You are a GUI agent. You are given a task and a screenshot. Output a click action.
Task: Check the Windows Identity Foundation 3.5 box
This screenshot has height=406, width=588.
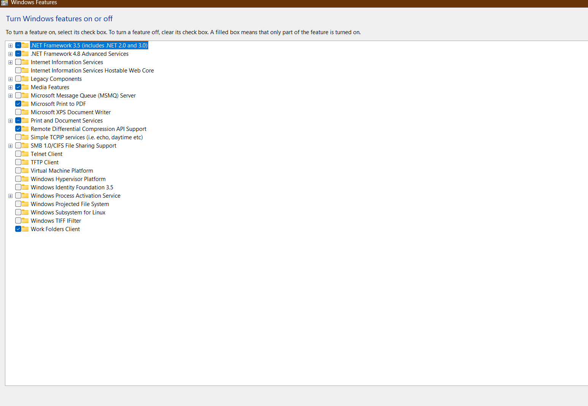(18, 187)
